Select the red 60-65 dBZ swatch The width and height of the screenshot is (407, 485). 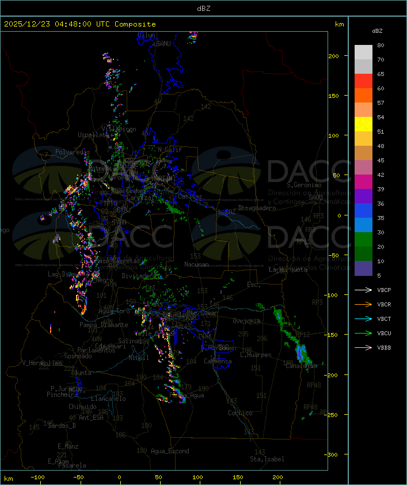[x=363, y=81]
